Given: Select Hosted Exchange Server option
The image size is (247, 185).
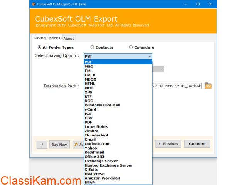Looking at the screenshot, I should (118, 165).
